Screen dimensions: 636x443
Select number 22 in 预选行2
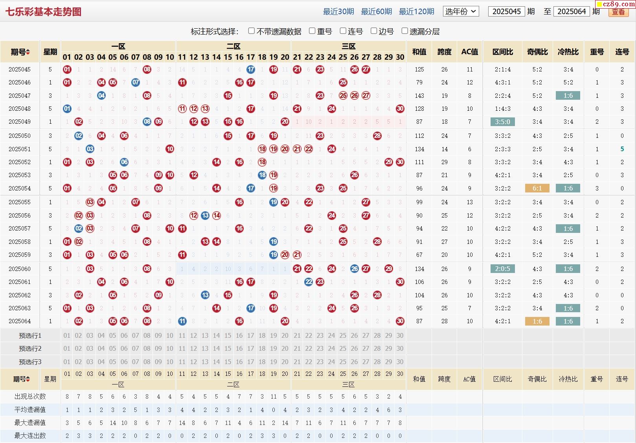(x=309, y=349)
